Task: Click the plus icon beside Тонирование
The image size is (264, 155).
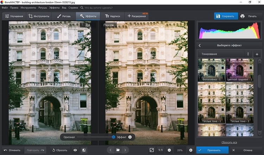Action: [257, 54]
